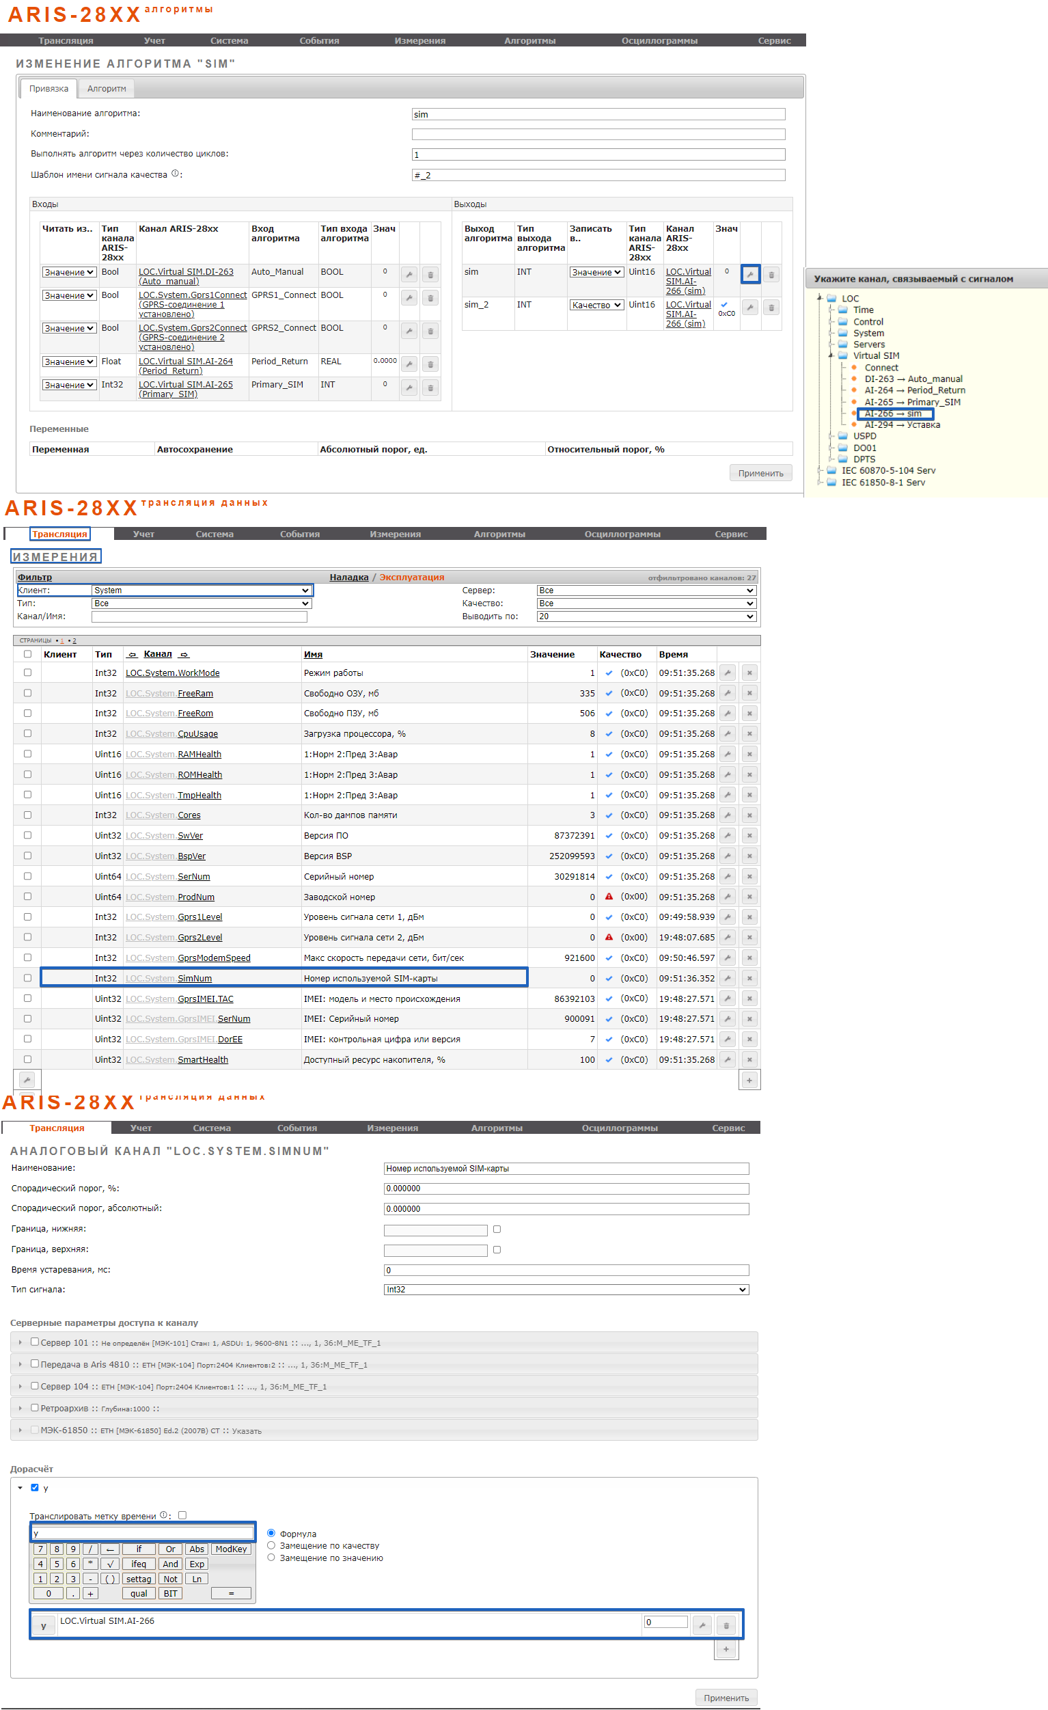The width and height of the screenshot is (1048, 1710).
Task: Select the Замещение по значению radio button
Action: (x=271, y=1558)
